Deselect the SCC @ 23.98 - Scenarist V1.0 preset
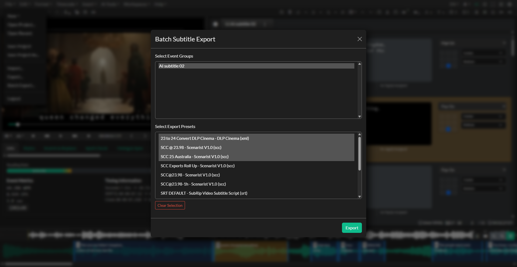 (242, 147)
